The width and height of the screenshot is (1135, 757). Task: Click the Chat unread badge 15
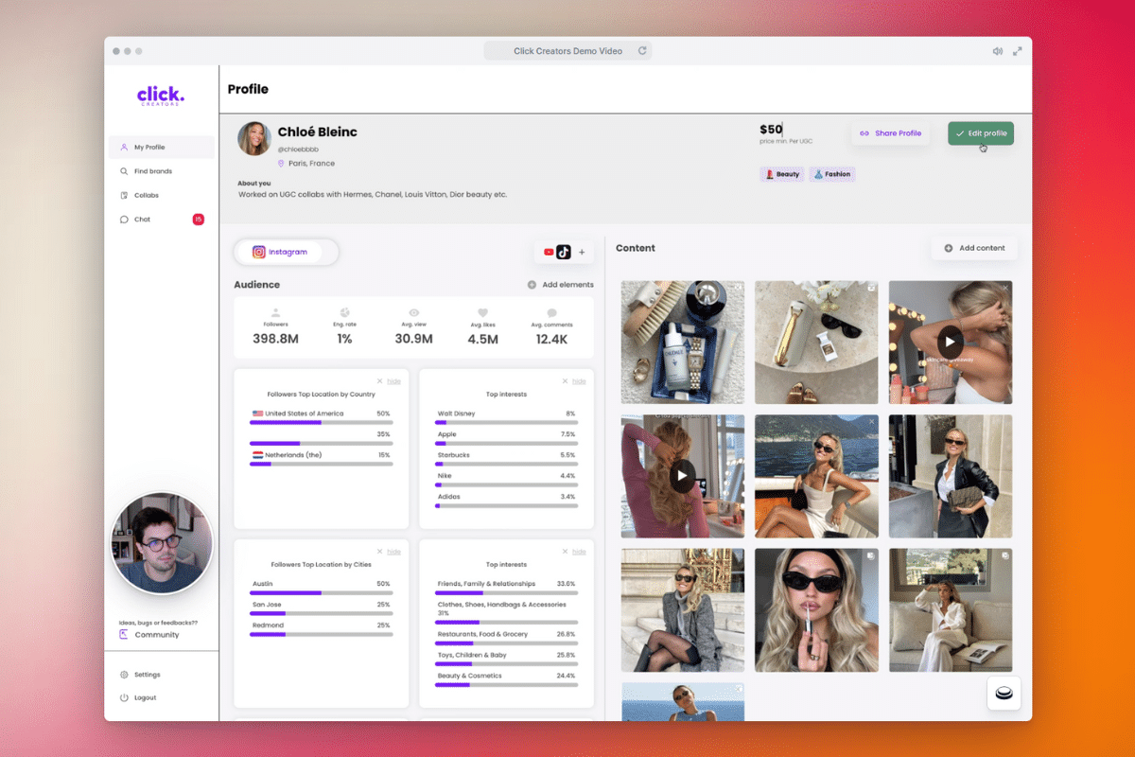pyautogui.click(x=199, y=219)
